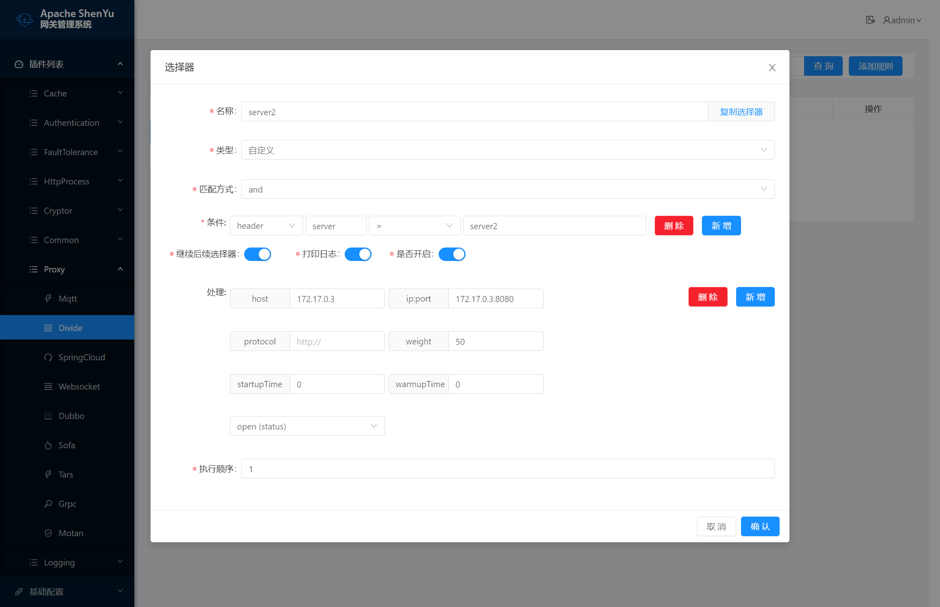Click the Dubbo grid icon

click(48, 416)
